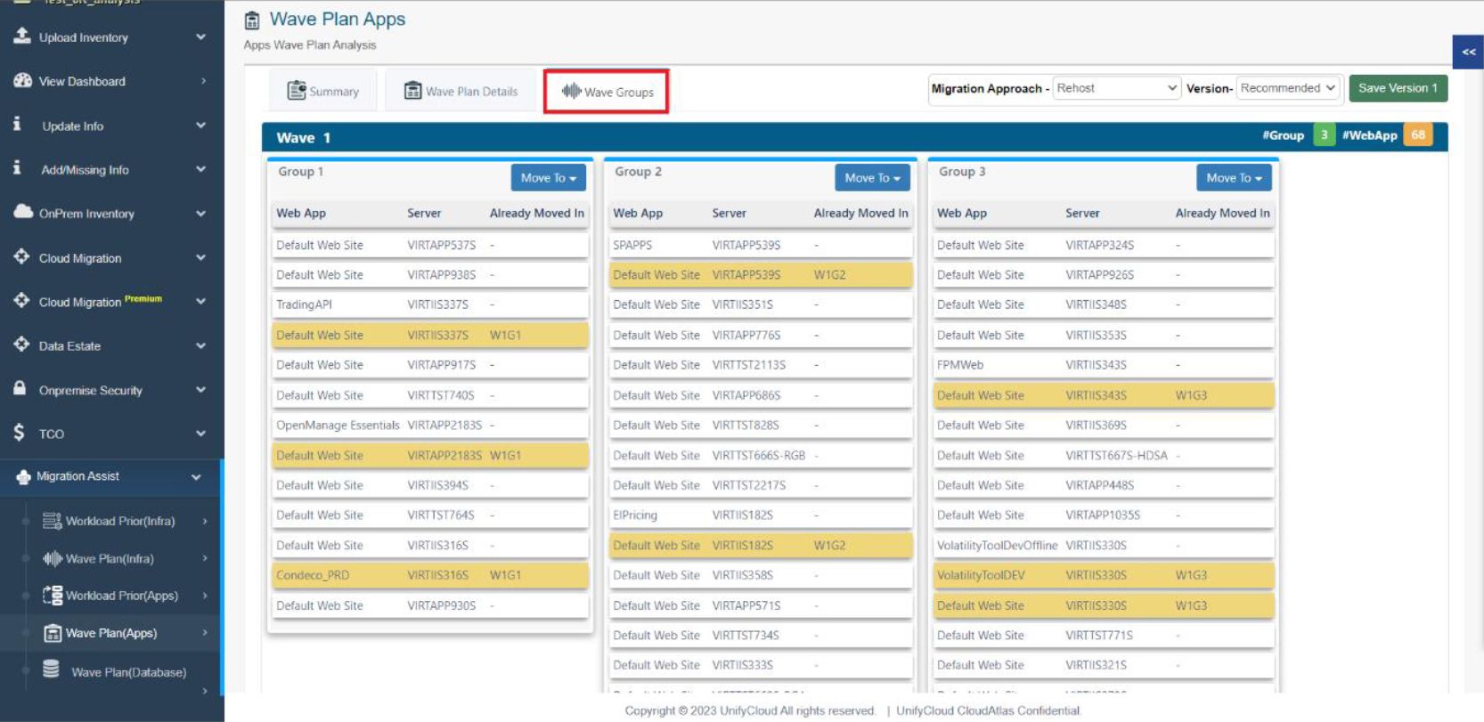Select the TradingAPI row in Group 1

pyautogui.click(x=431, y=304)
